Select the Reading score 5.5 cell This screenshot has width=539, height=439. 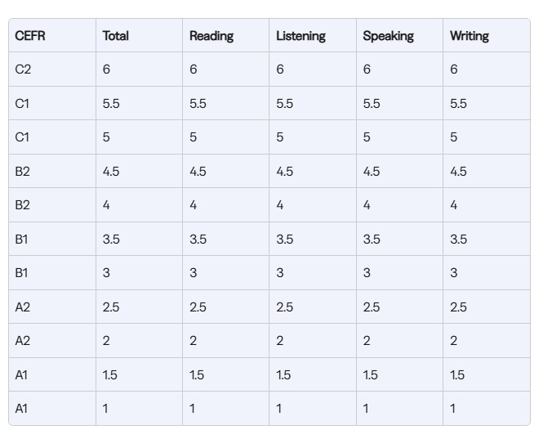coord(198,104)
